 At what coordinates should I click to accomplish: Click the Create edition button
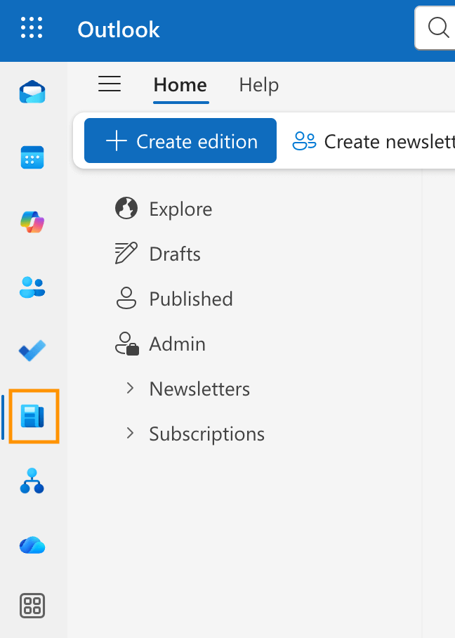pyautogui.click(x=180, y=141)
